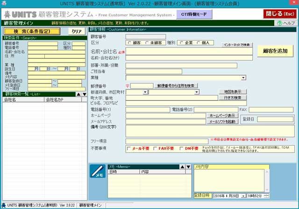
Task: Click the インターネットで検索 button
Action: click(x=237, y=45)
